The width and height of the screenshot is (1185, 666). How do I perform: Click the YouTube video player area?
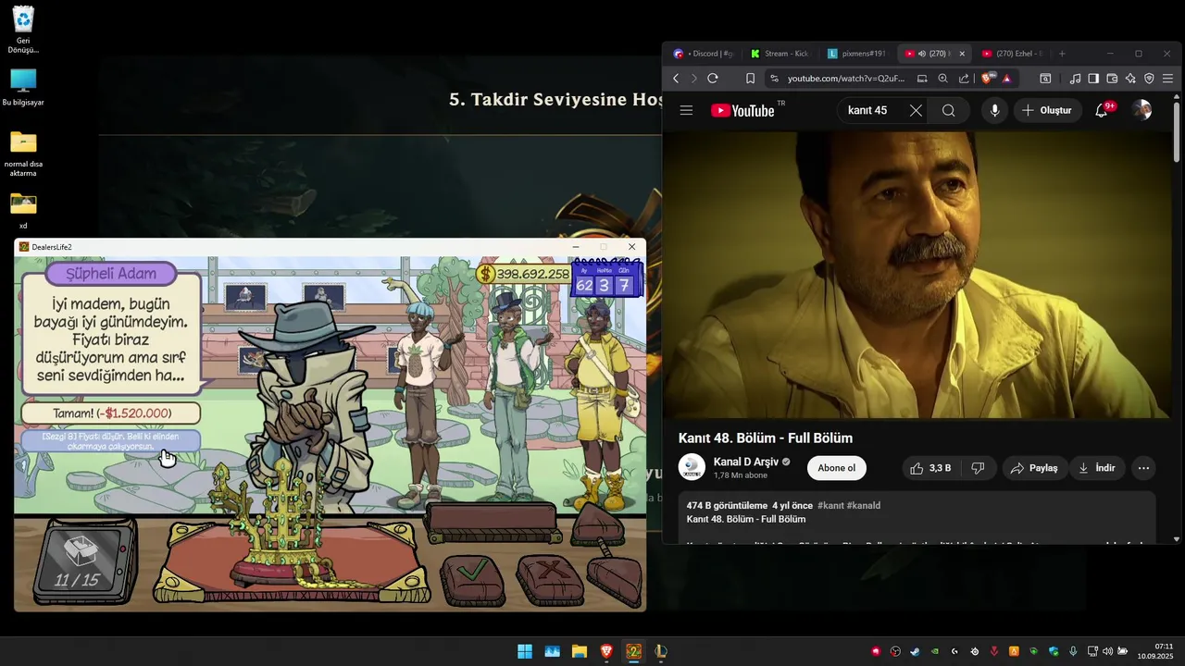pos(917,275)
